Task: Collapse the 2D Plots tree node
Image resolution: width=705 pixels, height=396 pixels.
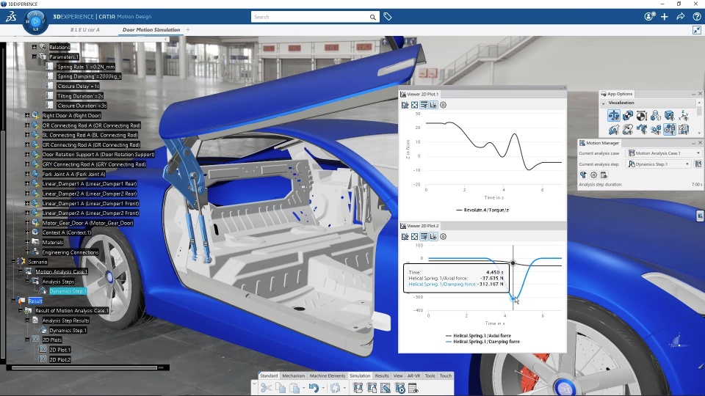Action: 27,340
